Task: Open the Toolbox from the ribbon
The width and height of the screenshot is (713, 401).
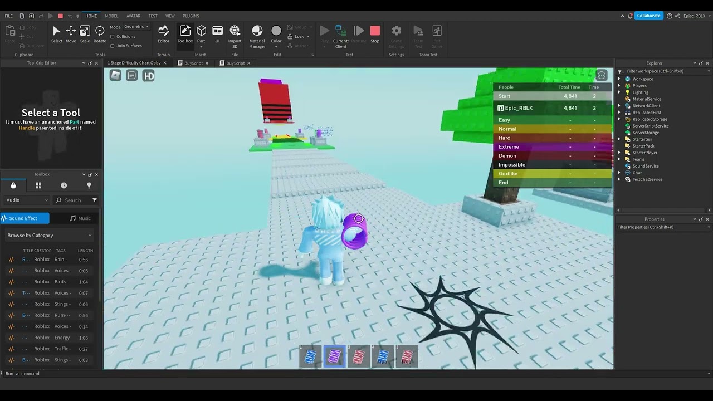Action: click(185, 35)
